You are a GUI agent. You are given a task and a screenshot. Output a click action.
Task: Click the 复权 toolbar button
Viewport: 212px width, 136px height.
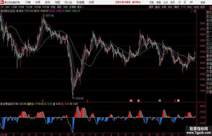[x=151, y=7]
